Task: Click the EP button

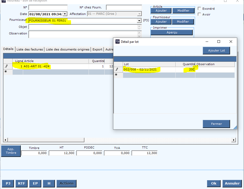Action: click(x=35, y=183)
